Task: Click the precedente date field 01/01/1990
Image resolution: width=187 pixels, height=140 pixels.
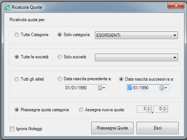Action: point(86,88)
